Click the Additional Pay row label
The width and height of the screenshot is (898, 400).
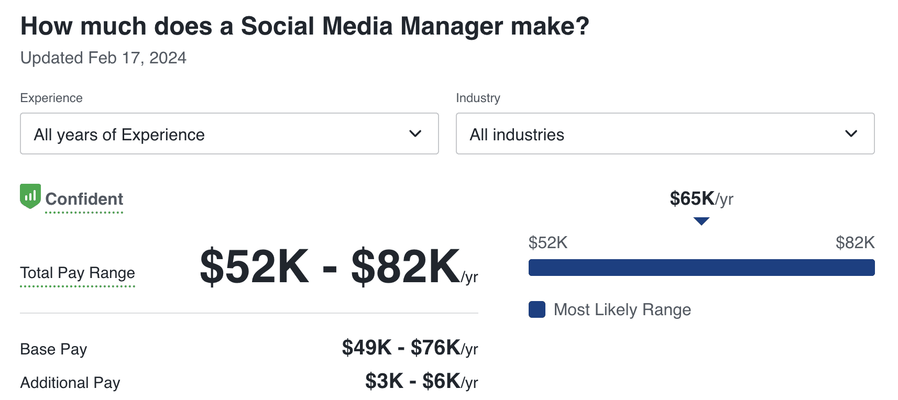coord(70,383)
